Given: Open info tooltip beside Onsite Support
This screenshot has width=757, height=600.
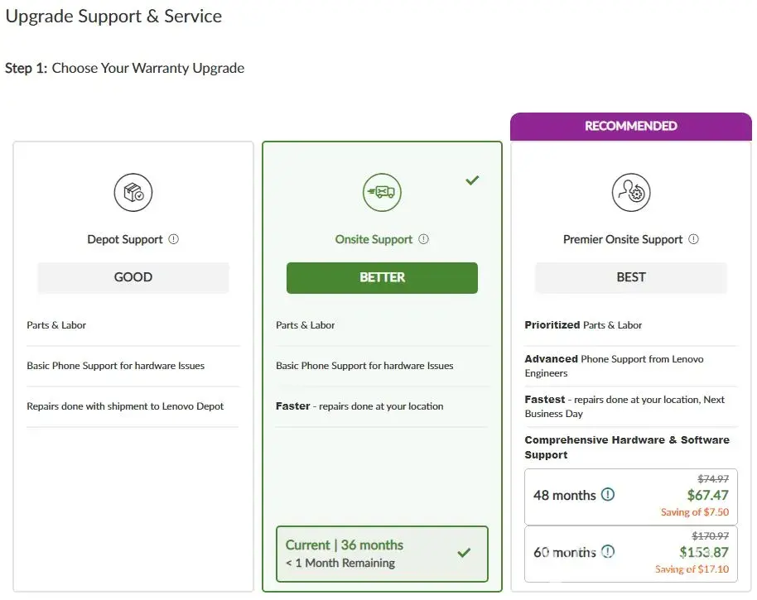Looking at the screenshot, I should point(424,239).
